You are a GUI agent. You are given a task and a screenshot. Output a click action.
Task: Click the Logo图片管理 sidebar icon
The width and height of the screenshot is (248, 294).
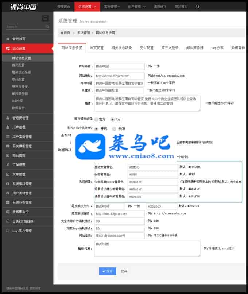point(8,231)
